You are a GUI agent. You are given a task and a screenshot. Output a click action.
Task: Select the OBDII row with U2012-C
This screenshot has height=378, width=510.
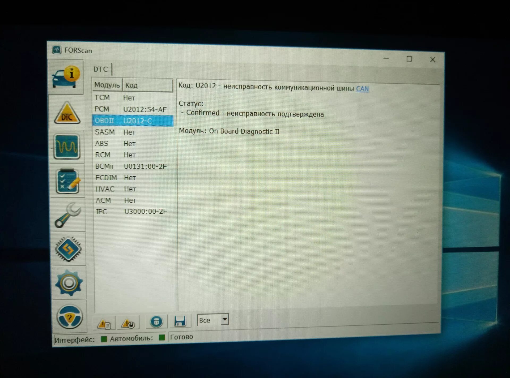(133, 121)
